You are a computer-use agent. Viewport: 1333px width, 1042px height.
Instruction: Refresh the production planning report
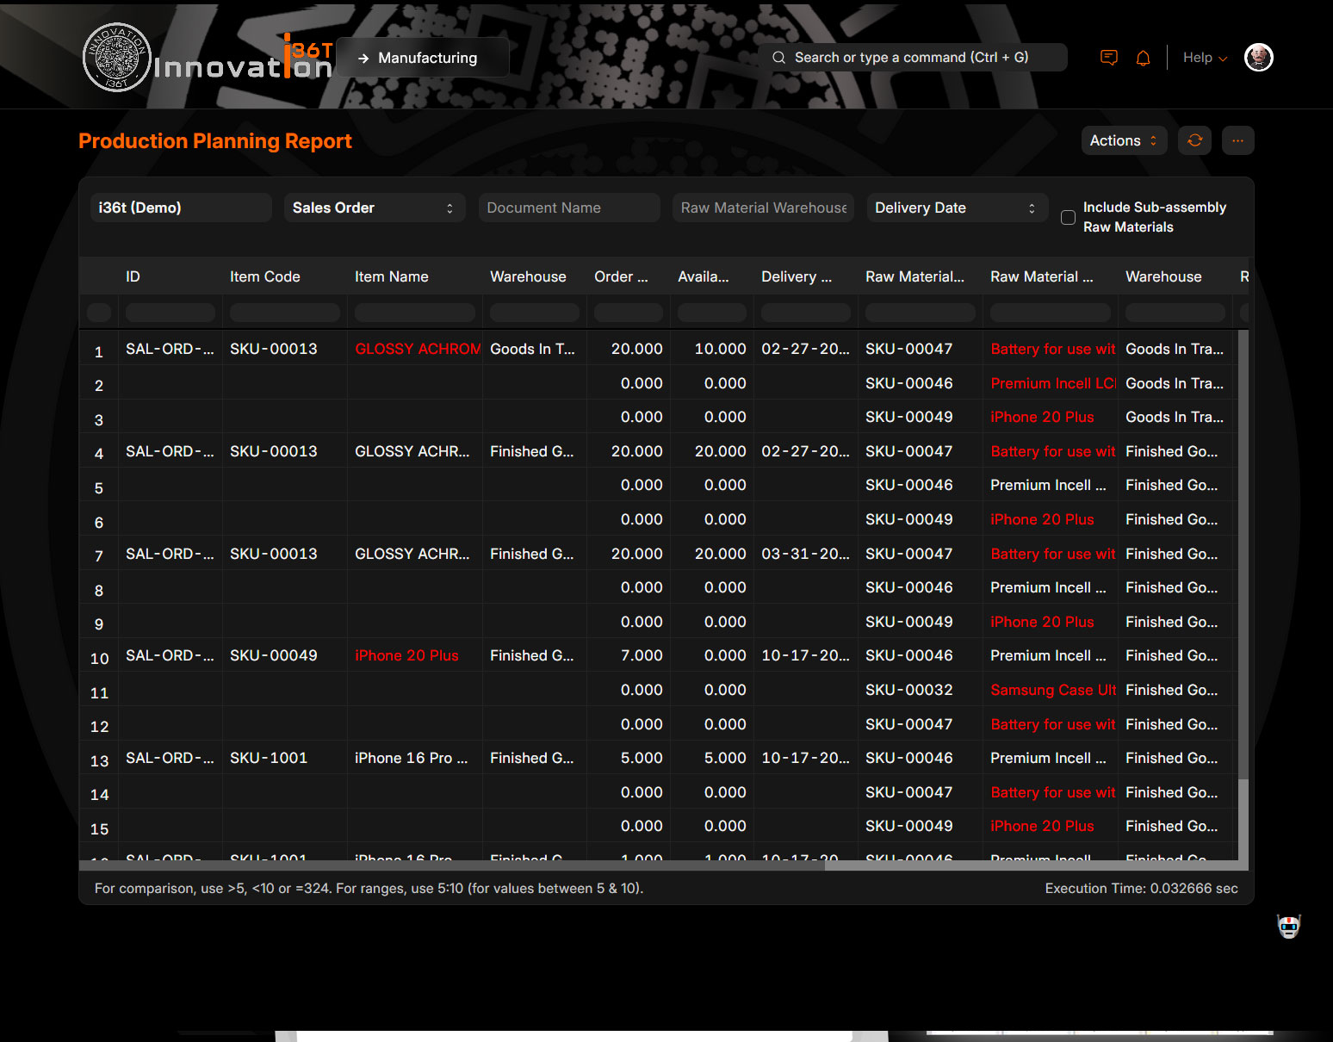1194,140
